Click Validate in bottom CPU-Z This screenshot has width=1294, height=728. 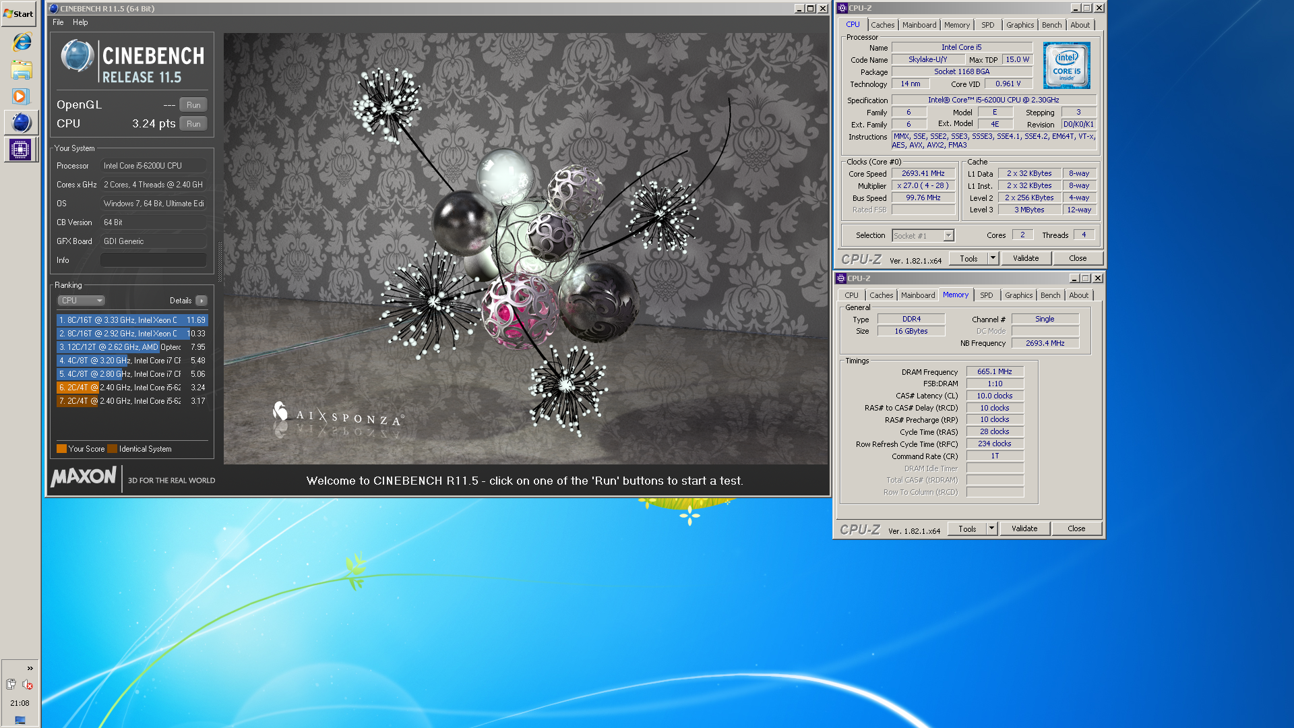point(1024,528)
